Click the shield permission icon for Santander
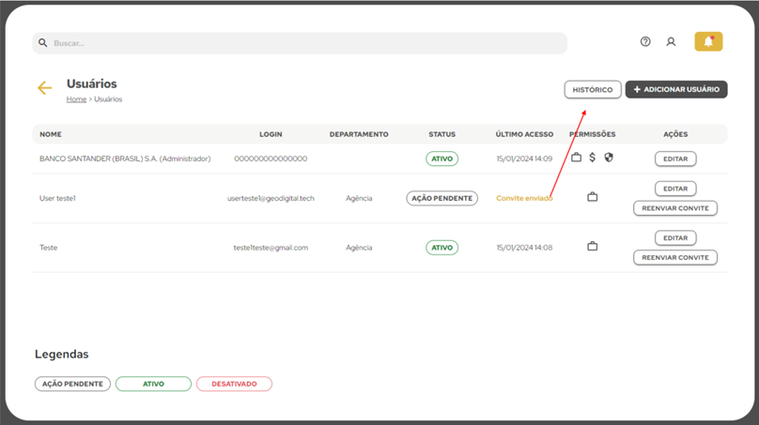Image resolution: width=759 pixels, height=425 pixels. (609, 157)
